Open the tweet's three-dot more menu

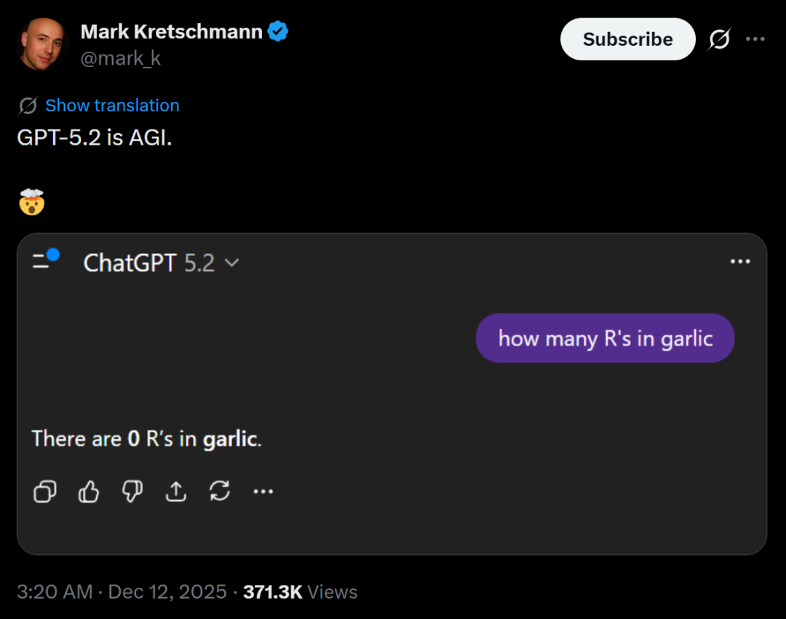pyautogui.click(x=755, y=39)
